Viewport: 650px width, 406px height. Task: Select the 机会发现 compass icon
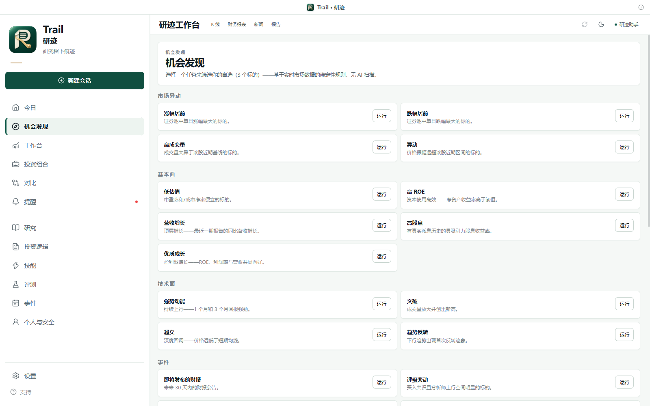coord(16,126)
